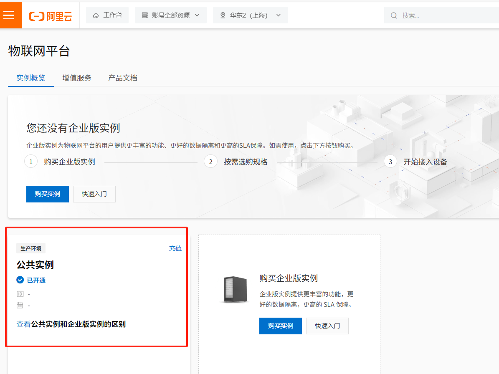
Task: Click 公共实例和企业版实例的区别 text
Action: pyautogui.click(x=78, y=324)
